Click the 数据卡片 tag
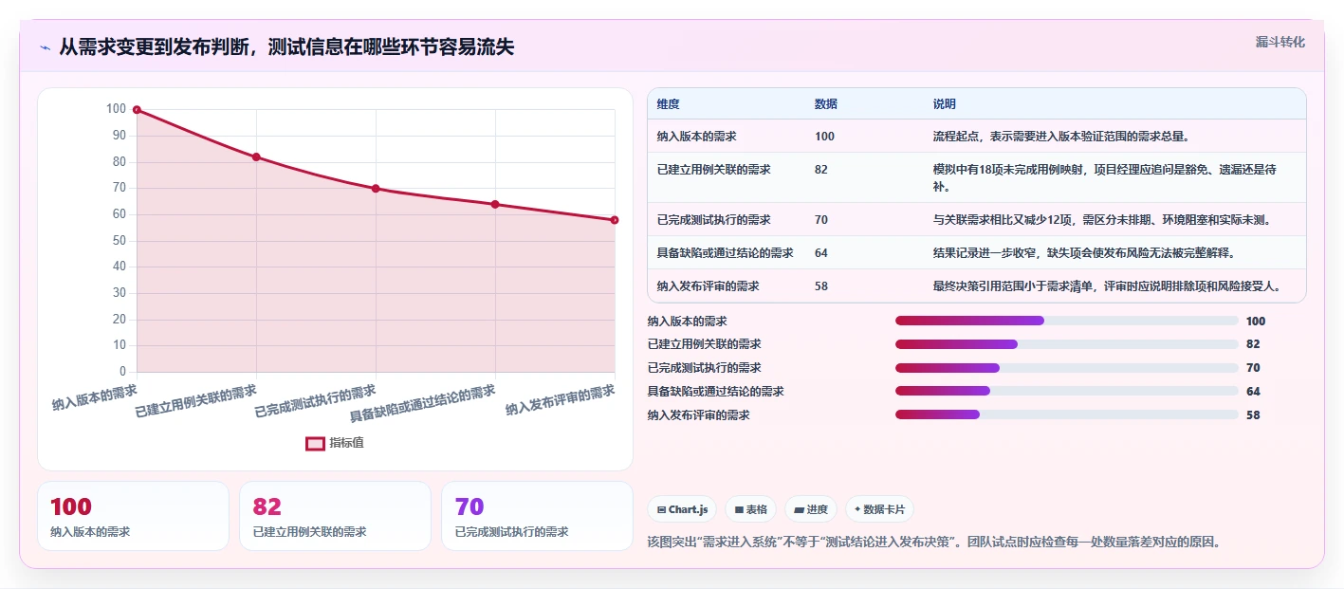 click(x=879, y=509)
